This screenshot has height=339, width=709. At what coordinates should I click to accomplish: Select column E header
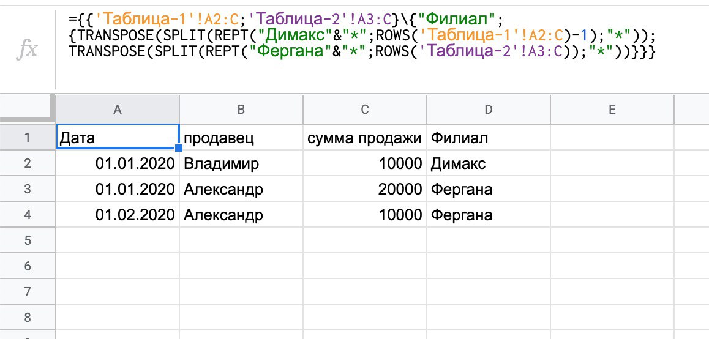point(612,110)
